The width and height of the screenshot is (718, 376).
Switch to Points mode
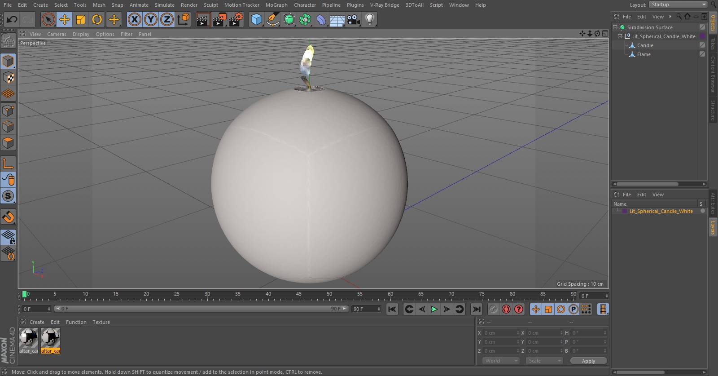8,110
